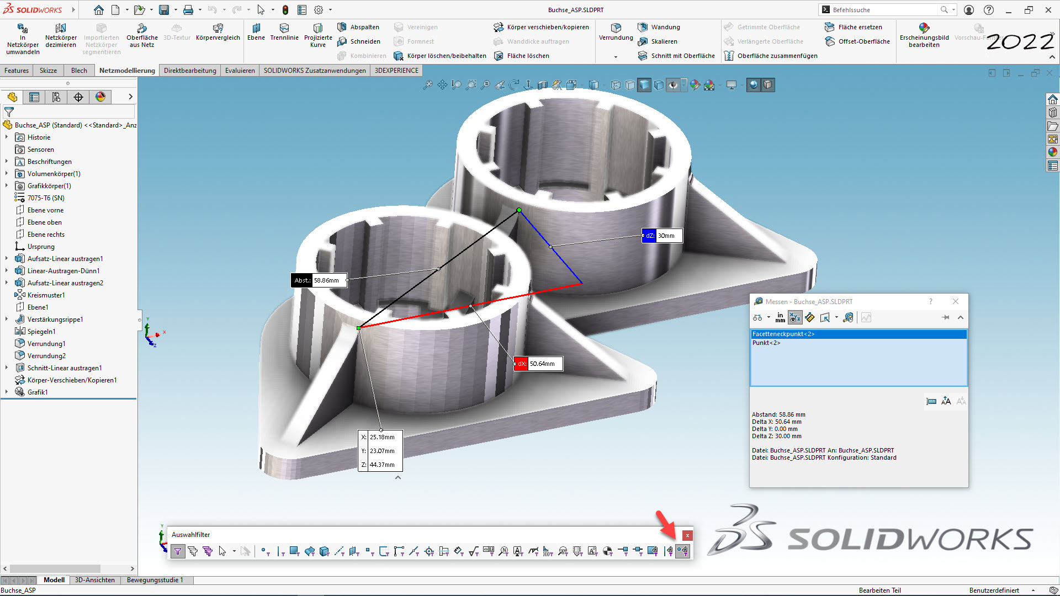Click rotate view icon in heads-up toolbar
This screenshot has height=596, width=1060.
point(514,84)
